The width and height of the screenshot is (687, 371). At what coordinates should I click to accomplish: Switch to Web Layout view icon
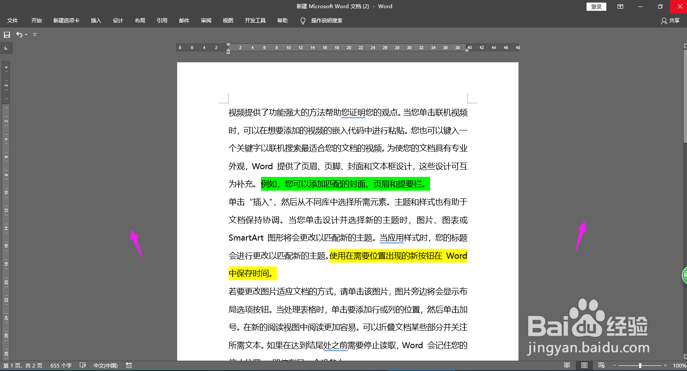602,365
